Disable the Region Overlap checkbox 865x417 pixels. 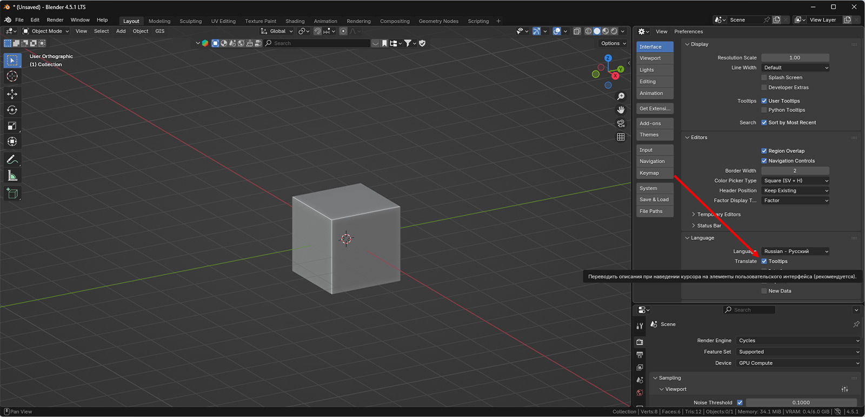[764, 151]
